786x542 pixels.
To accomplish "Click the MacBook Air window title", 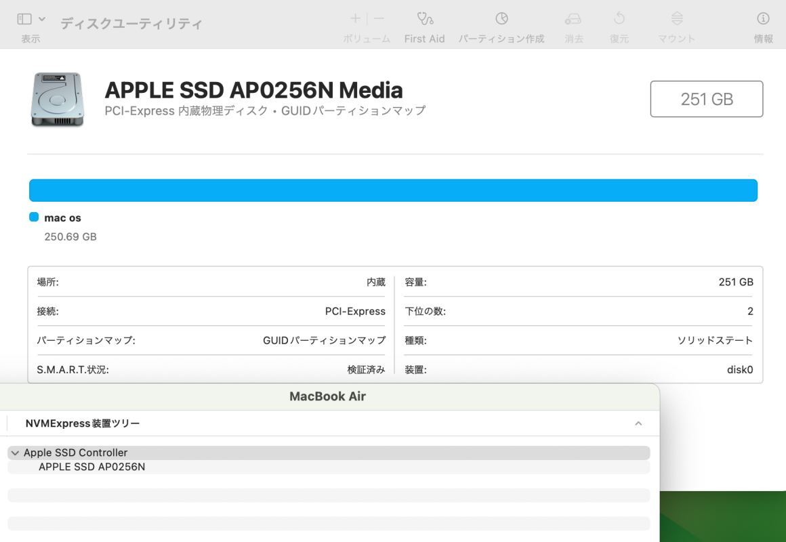I will [x=328, y=396].
